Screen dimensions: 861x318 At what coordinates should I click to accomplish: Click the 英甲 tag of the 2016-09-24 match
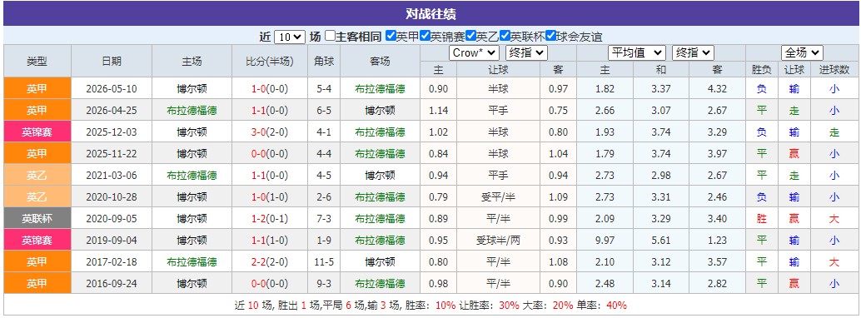coord(37,283)
